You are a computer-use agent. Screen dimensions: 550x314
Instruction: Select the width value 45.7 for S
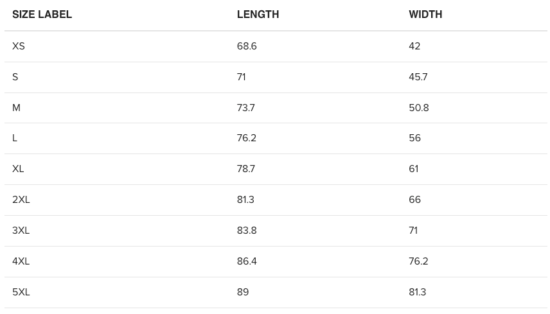point(418,77)
